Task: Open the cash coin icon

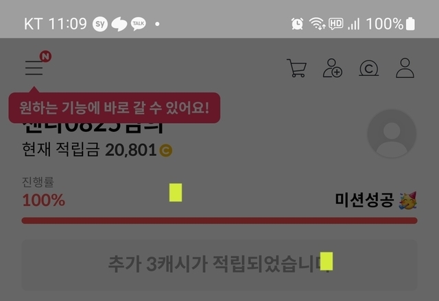Action: coord(369,68)
